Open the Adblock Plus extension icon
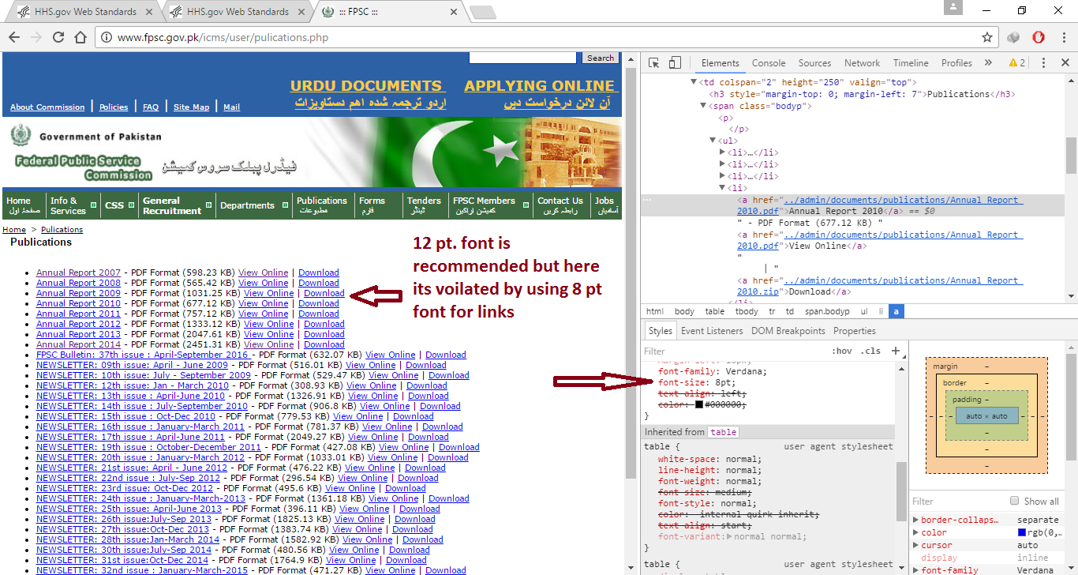The image size is (1078, 575). click(1039, 36)
